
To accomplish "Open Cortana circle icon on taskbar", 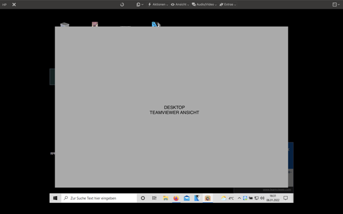I will pyautogui.click(x=143, y=198).
